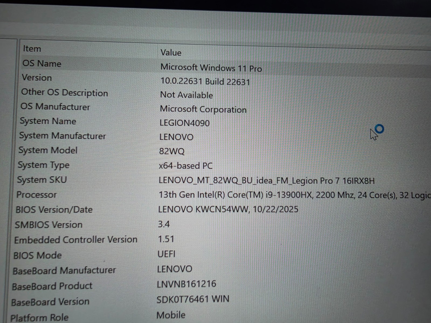Select value UEFI
This screenshot has width=431, height=323.
(x=166, y=254)
